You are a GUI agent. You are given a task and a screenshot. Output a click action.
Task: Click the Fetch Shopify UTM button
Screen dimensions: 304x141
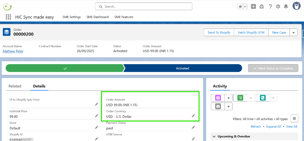(251, 32)
